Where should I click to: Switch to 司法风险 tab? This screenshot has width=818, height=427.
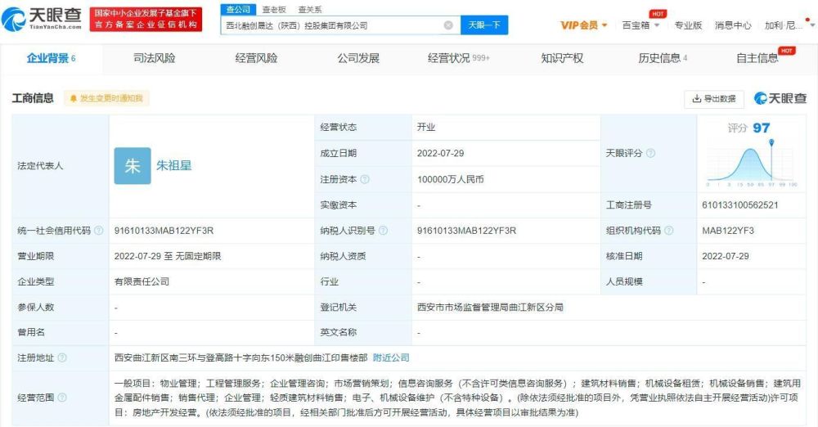click(155, 58)
